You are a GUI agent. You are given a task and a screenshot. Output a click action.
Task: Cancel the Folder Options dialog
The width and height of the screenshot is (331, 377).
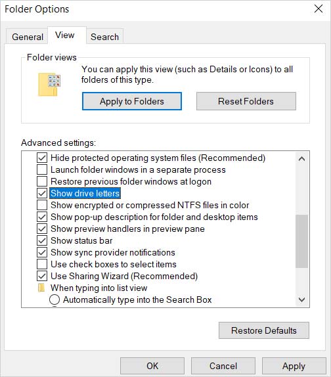point(223,366)
